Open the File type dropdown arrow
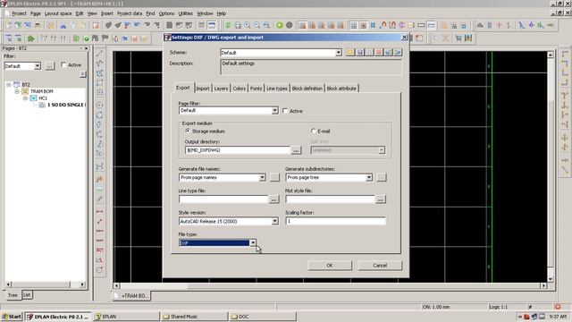Screen dimensions: 572x322 coord(253,242)
